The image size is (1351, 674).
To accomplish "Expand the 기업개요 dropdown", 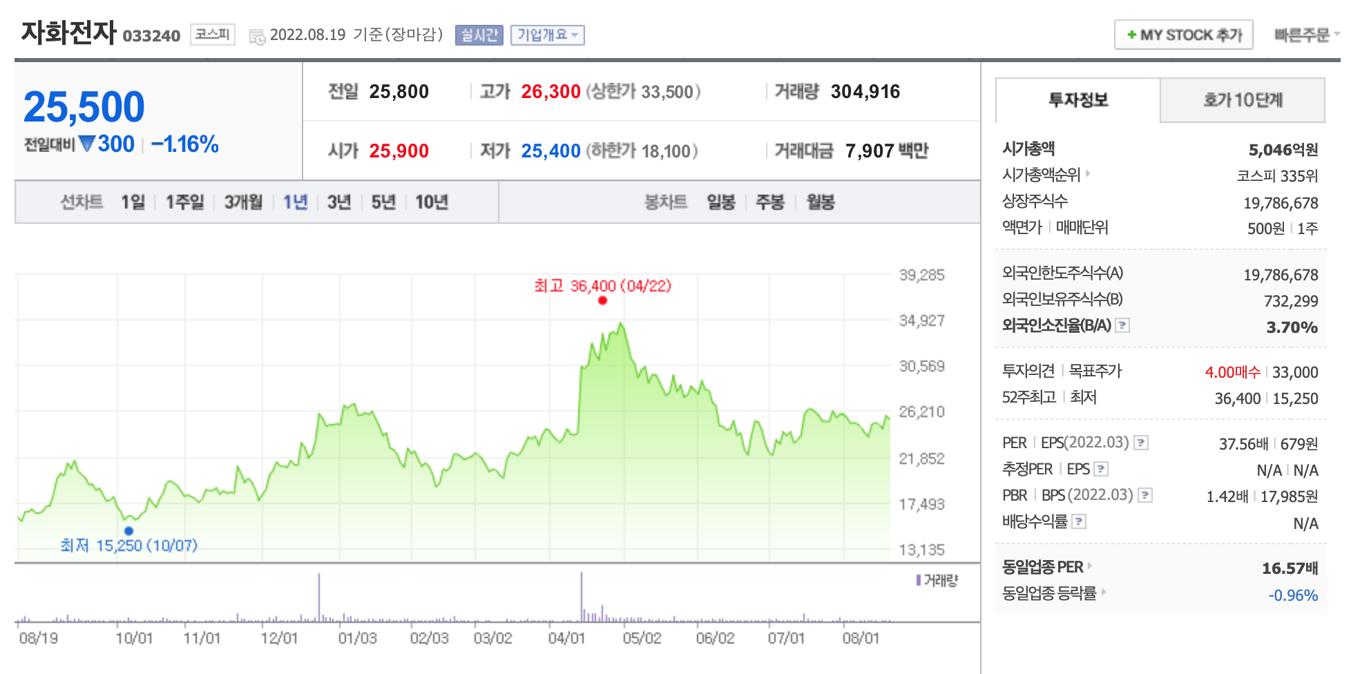I will (x=548, y=35).
